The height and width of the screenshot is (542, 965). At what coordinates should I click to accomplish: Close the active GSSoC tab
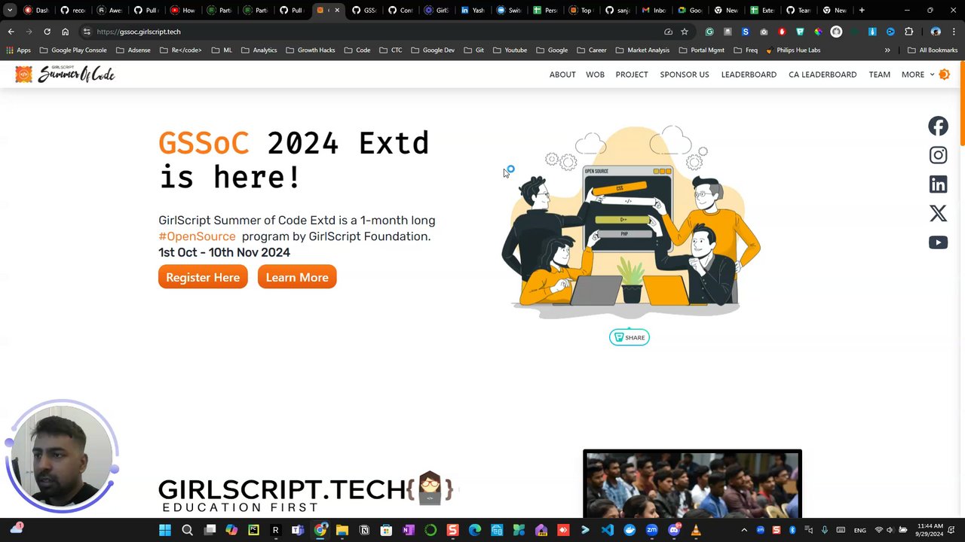click(x=337, y=11)
